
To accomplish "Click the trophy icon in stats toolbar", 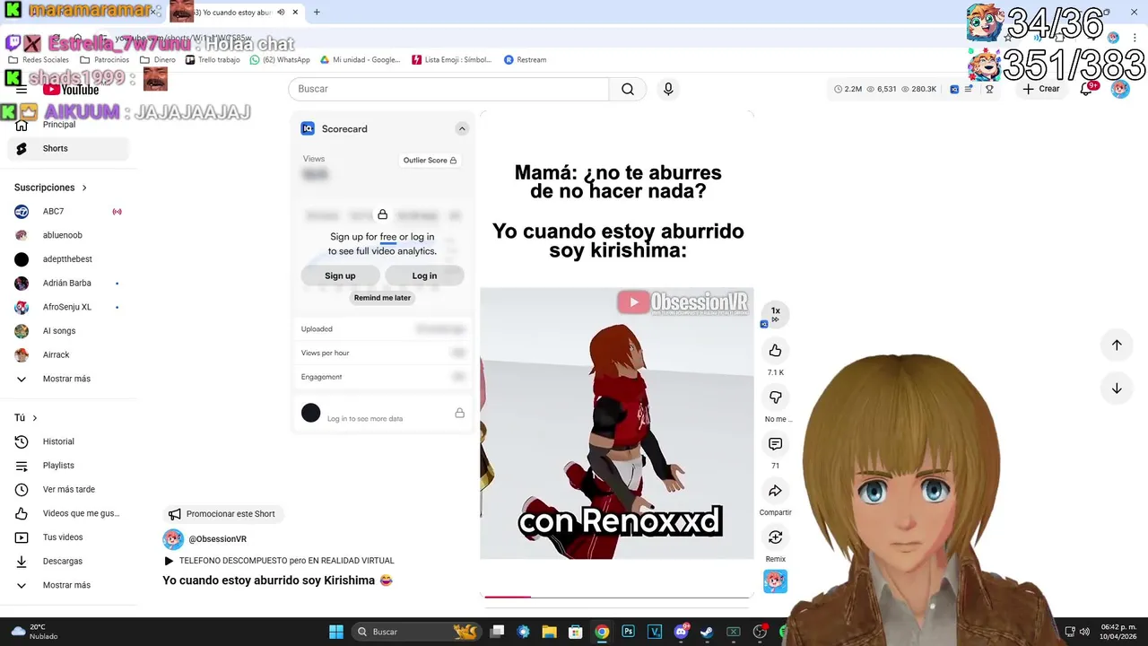I will 989,89.
